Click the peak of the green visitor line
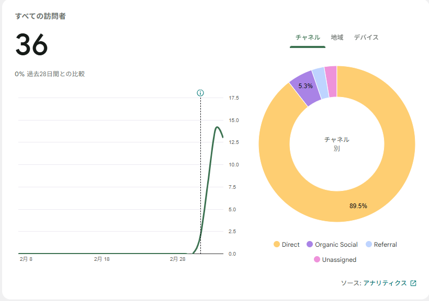The width and height of the screenshot is (429, 301). [217, 127]
